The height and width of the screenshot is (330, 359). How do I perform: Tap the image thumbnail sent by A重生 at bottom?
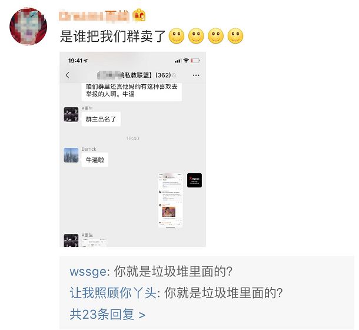point(94,243)
